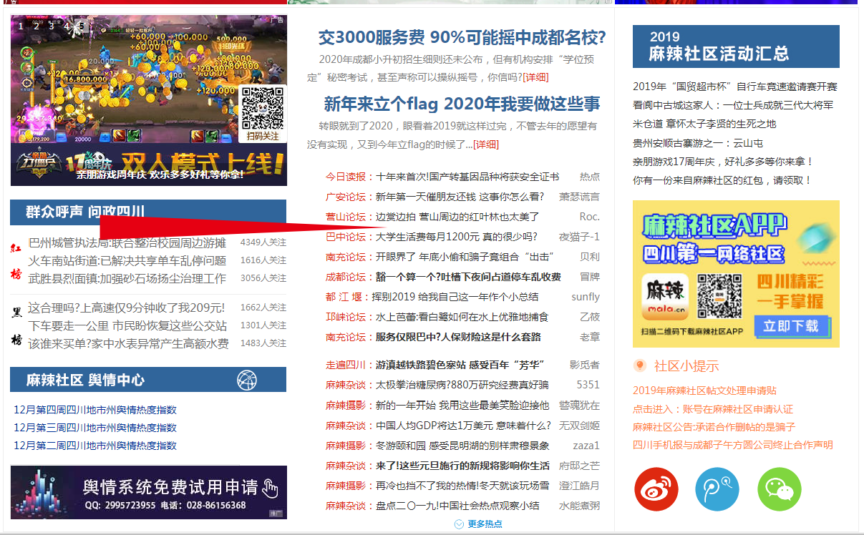Open the 群众呼声 问政四川 section header

pyautogui.click(x=85, y=212)
